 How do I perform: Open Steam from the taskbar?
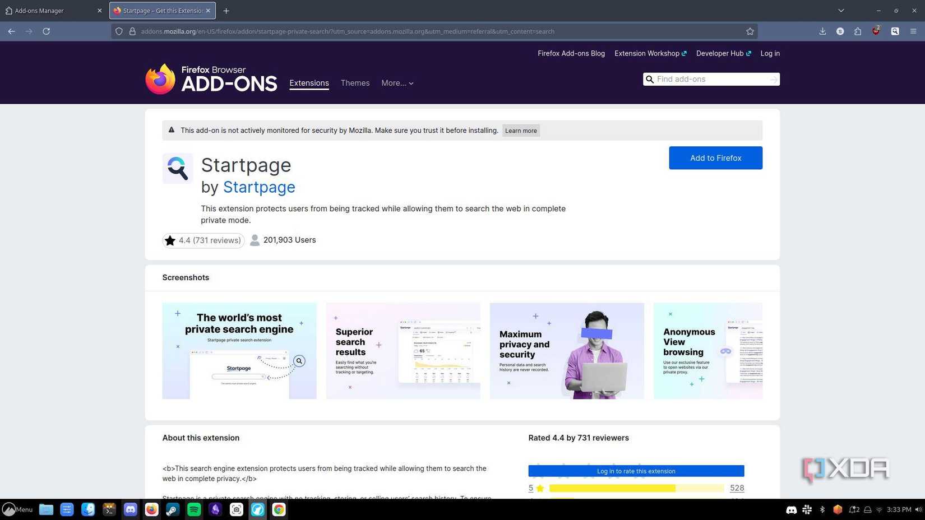173,509
